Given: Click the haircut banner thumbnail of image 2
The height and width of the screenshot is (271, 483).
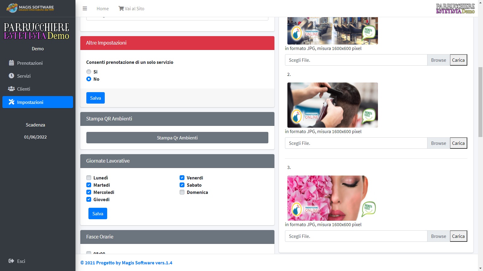Looking at the screenshot, I should 333,105.
